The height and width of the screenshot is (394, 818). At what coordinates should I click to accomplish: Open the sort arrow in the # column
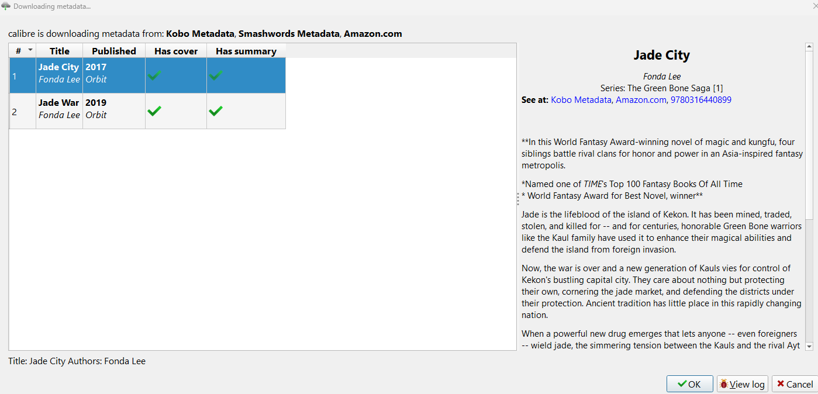30,50
